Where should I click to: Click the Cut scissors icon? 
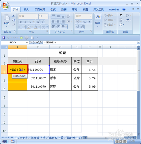14,15
